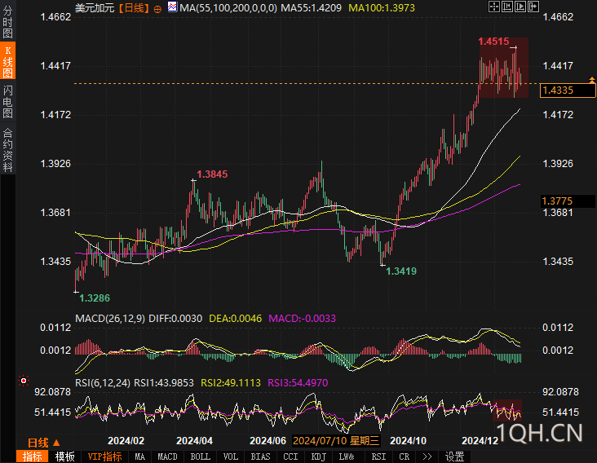This screenshot has height=463, width=597.
Task: Apply the BOLL indicator
Action: click(x=201, y=456)
